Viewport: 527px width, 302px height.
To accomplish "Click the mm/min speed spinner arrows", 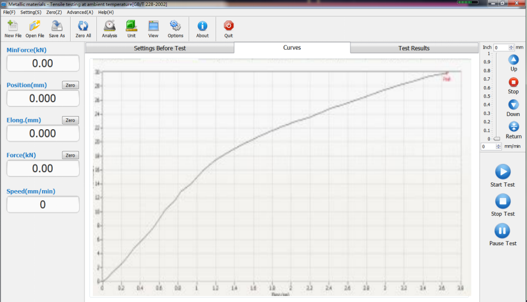I will (x=499, y=147).
